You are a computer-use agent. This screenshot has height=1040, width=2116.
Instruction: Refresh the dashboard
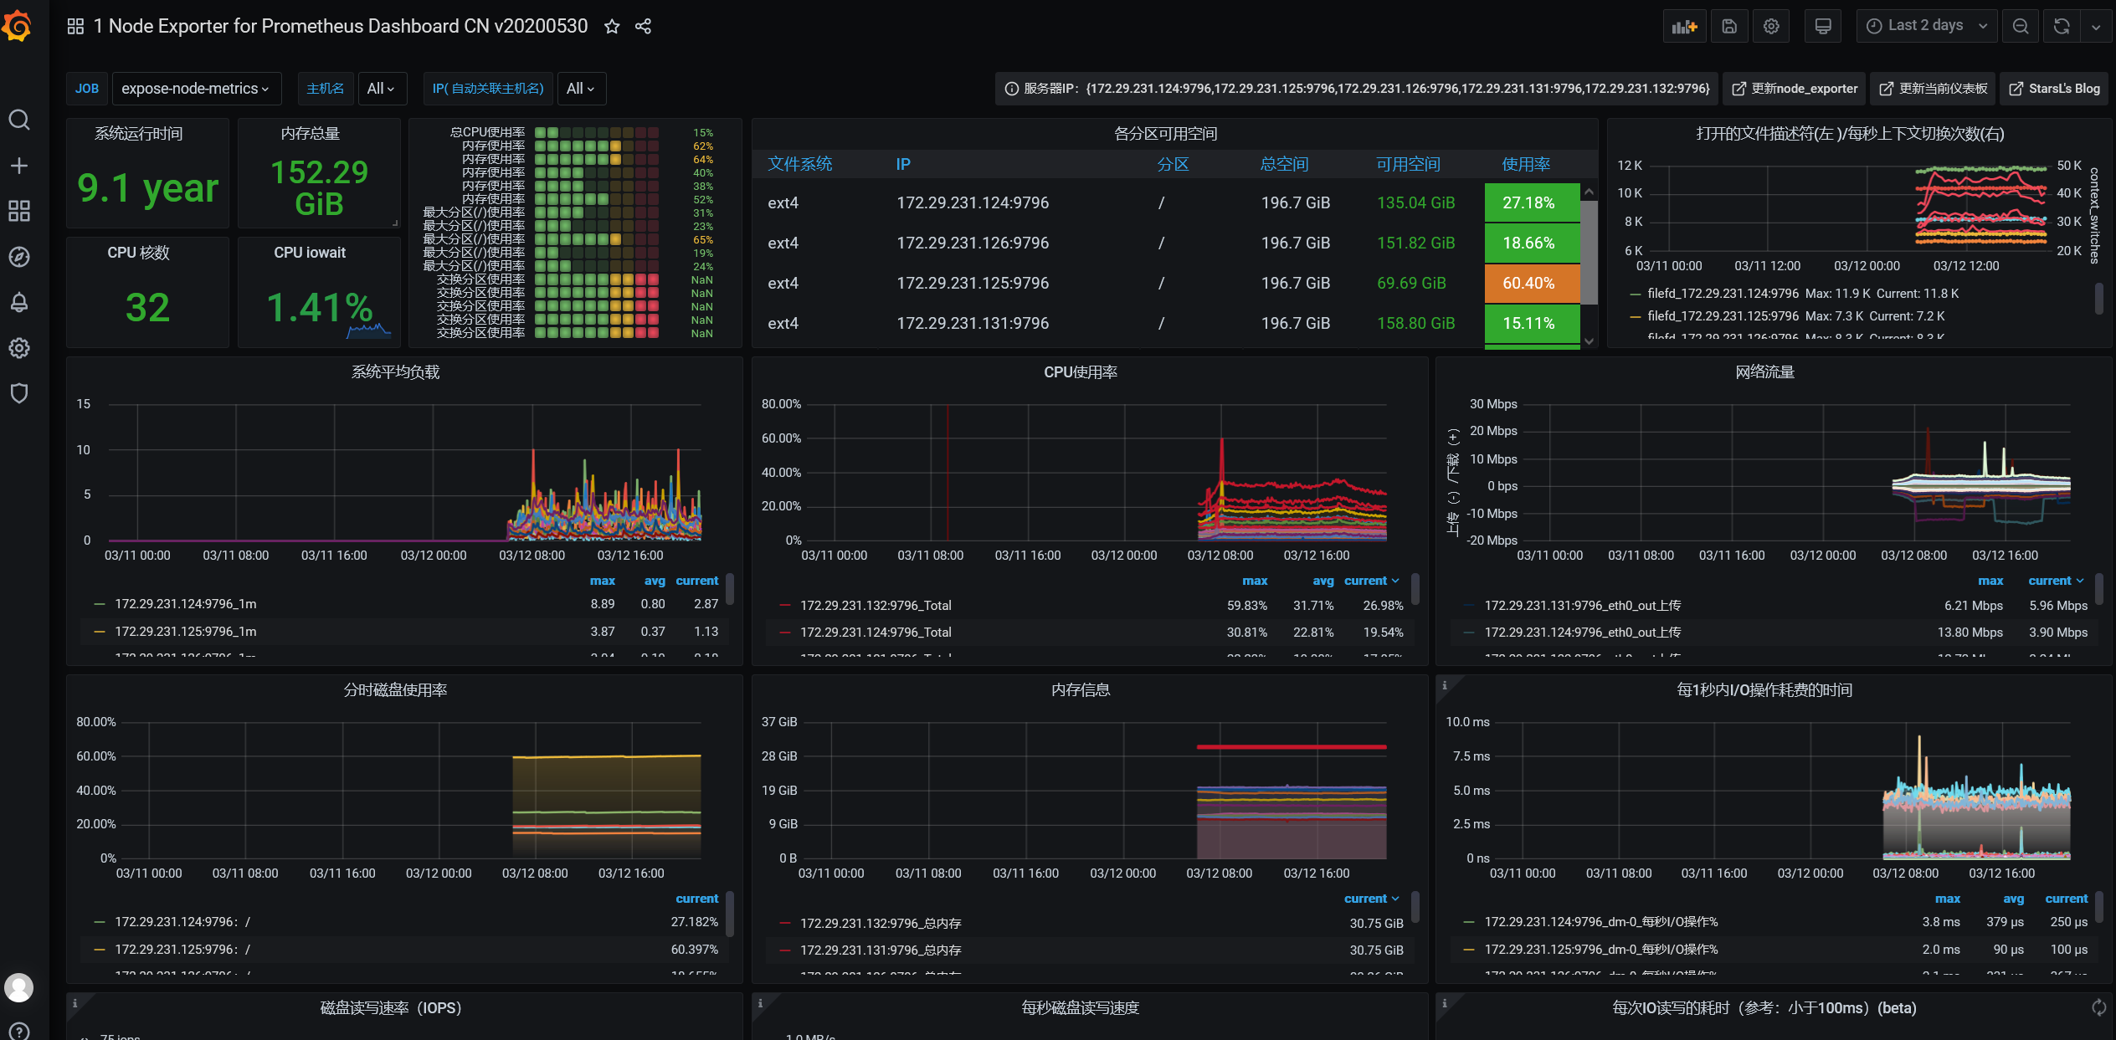pos(2062,27)
